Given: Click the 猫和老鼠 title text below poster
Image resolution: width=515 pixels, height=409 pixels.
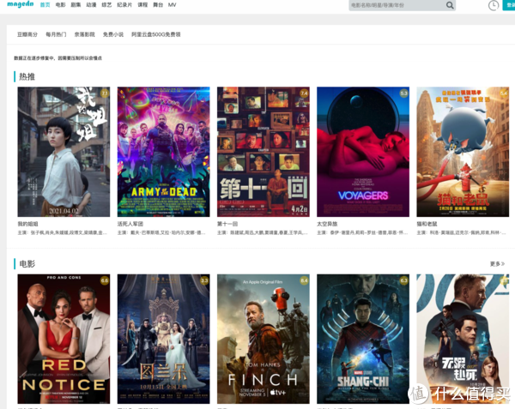Looking at the screenshot, I should [x=427, y=224].
